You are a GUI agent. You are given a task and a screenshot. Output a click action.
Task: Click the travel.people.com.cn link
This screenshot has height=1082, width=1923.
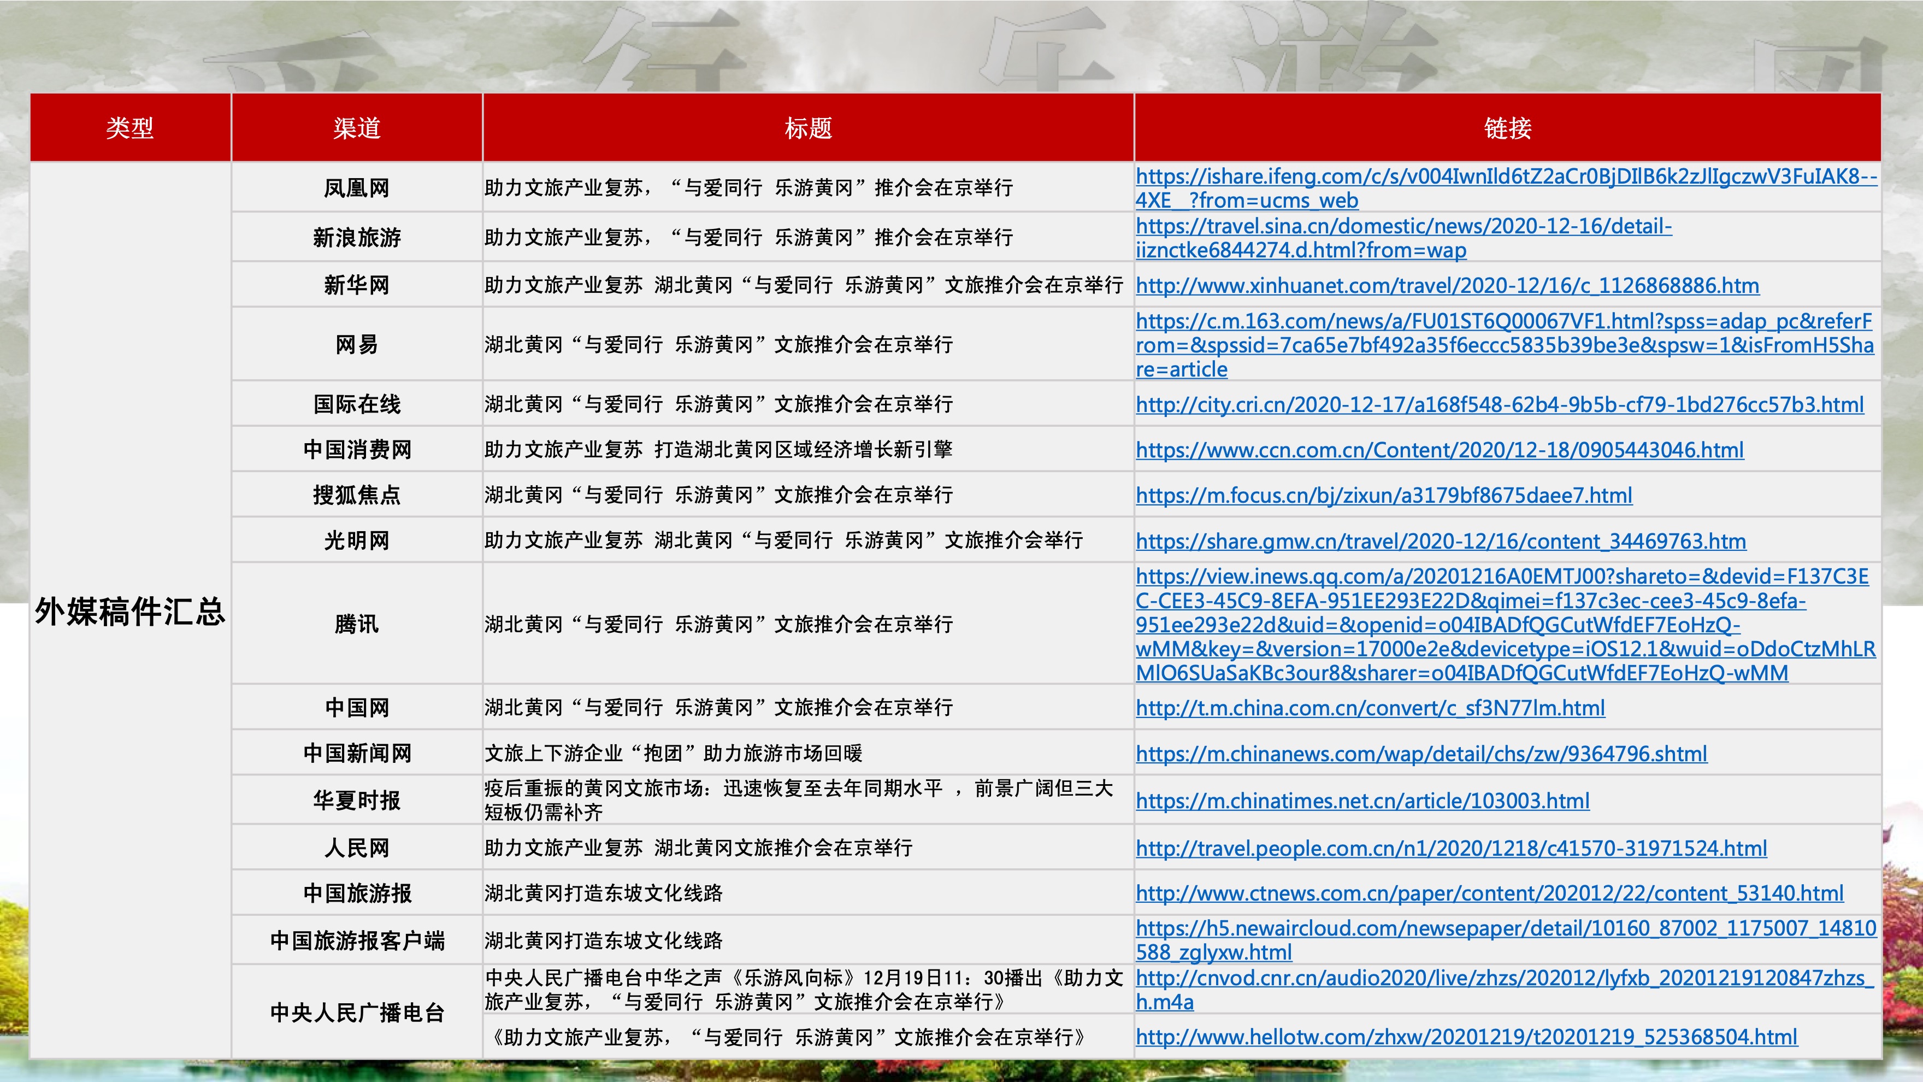coord(1450,849)
